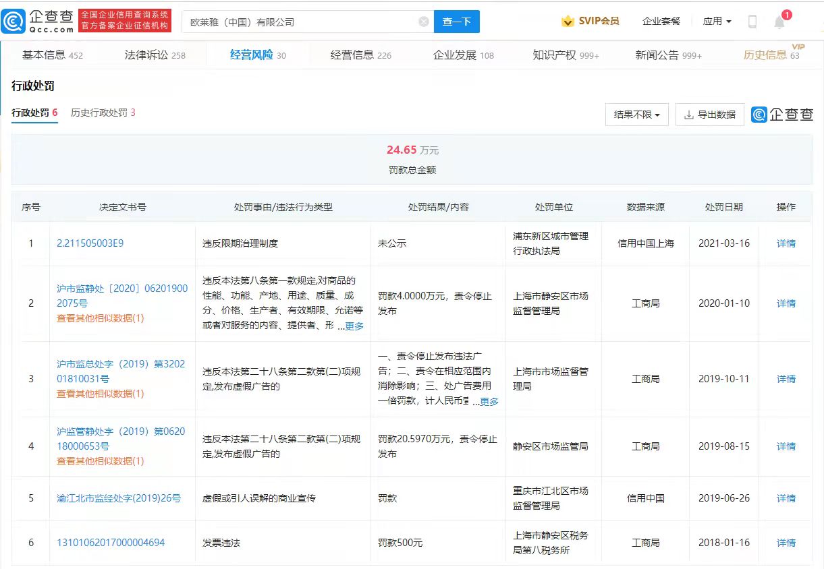The width and height of the screenshot is (824, 569).
Task: Open the 新闻公告 tab
Action: pos(669,55)
